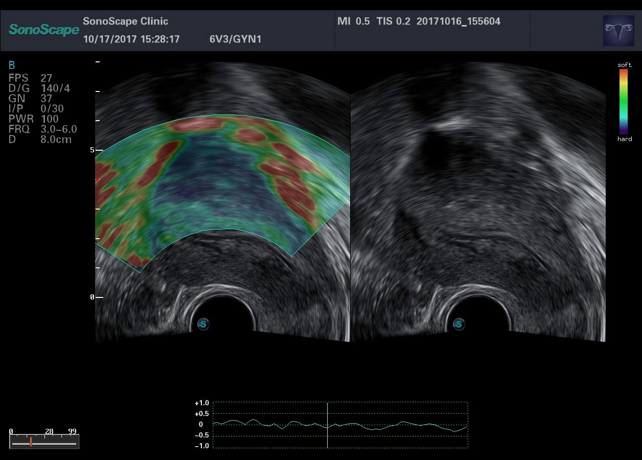Screen dimensions: 642x460
Task: Click the uterus body-mark icon
Action: point(618,31)
